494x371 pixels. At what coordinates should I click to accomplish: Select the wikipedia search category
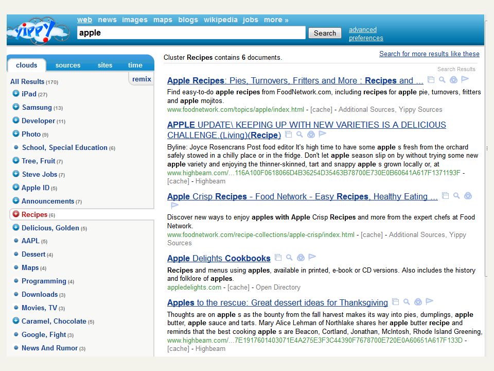(221, 20)
